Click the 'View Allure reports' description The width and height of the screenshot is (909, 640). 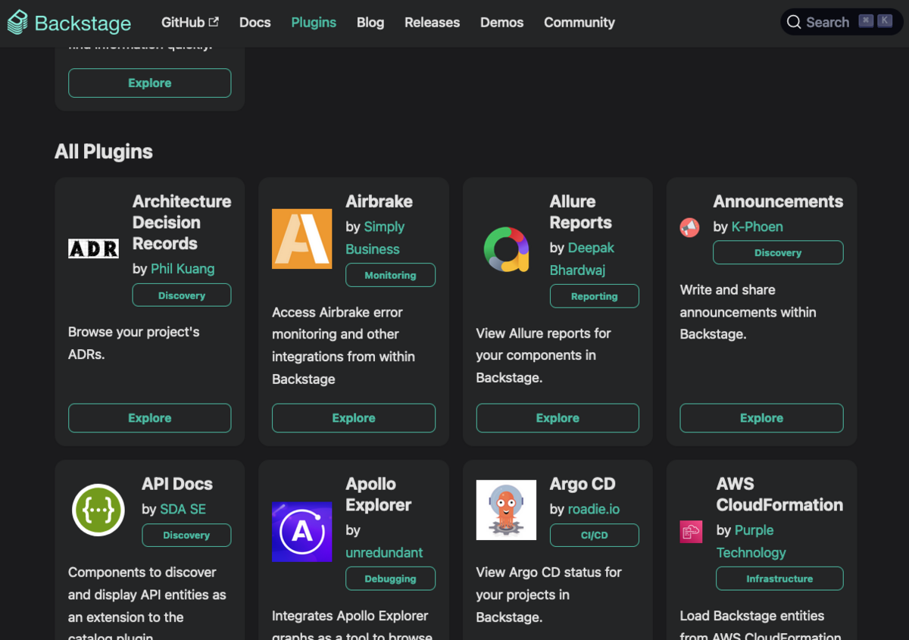[x=543, y=355]
